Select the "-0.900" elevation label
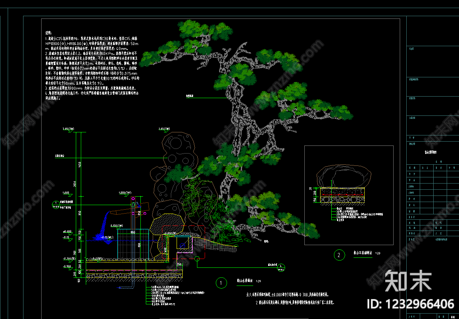Viewport: 459px width, 319px height. tap(67, 267)
